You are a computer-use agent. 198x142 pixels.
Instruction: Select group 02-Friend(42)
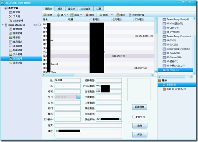click(x=175, y=70)
